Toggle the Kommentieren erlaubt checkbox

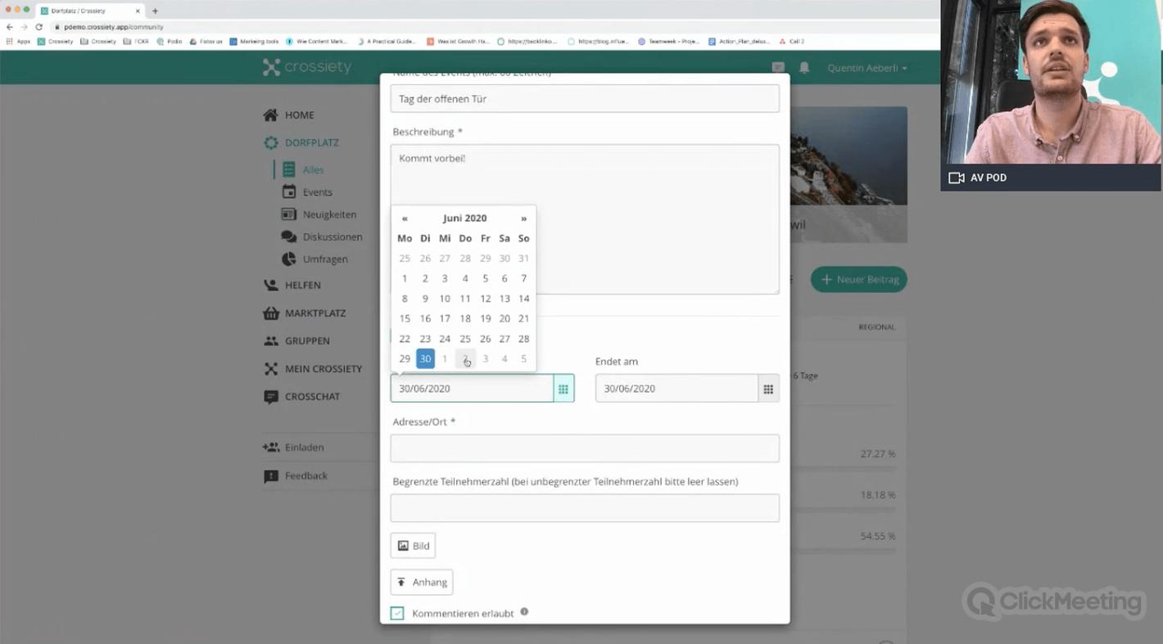pos(397,613)
